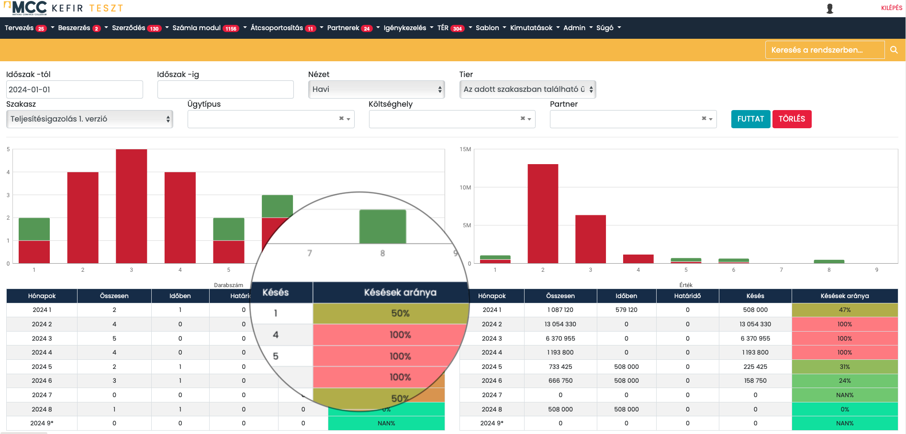Viewport: 906px width, 434px height.
Task: Click the MCC Kefir logo
Action: [64, 8]
